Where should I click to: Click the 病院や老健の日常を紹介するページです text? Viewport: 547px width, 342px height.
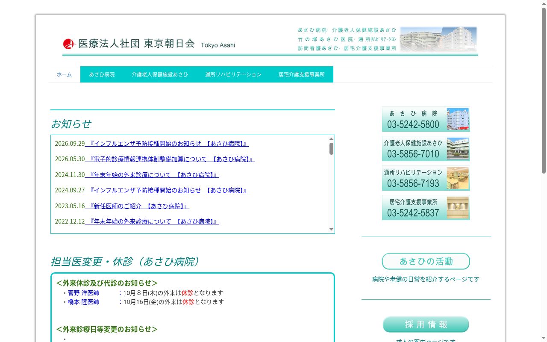click(426, 279)
